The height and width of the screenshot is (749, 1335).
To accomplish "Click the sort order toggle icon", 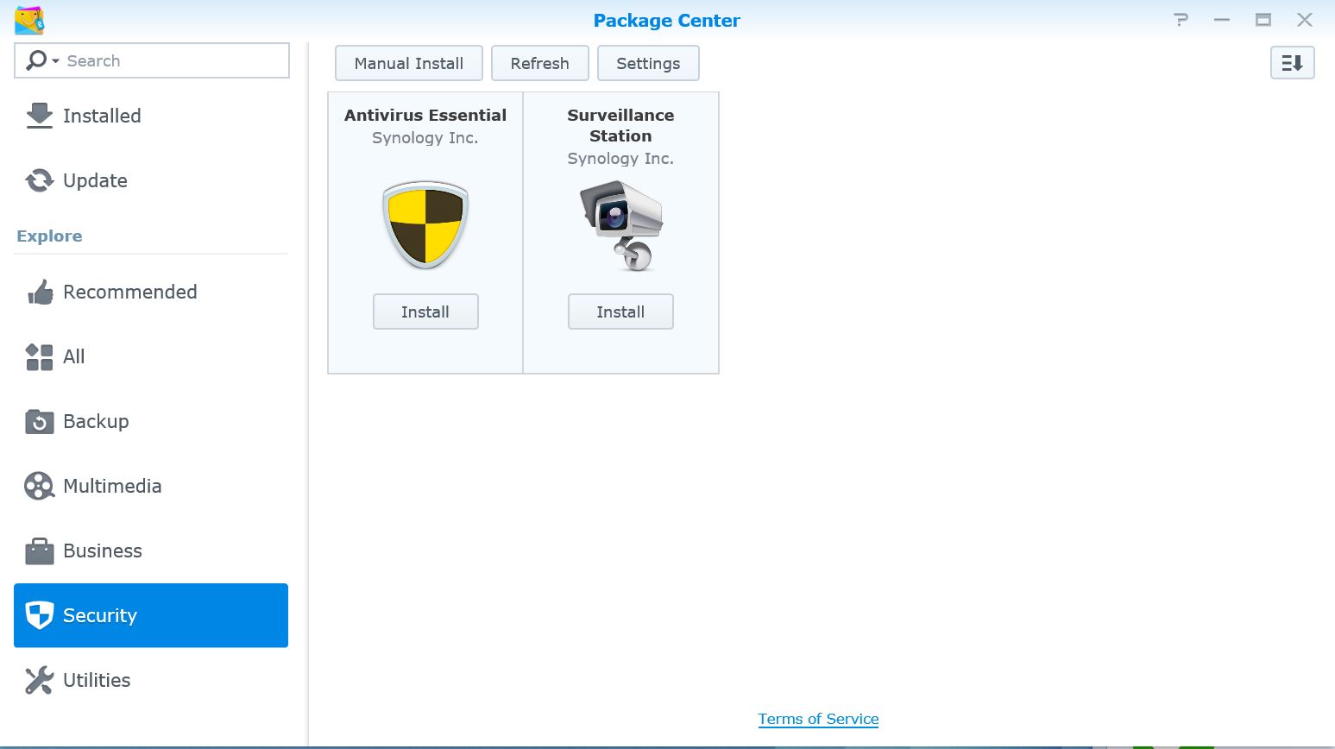I will click(x=1293, y=62).
